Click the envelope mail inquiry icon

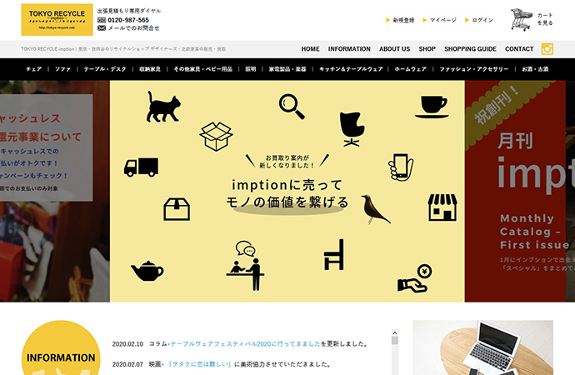click(x=102, y=27)
